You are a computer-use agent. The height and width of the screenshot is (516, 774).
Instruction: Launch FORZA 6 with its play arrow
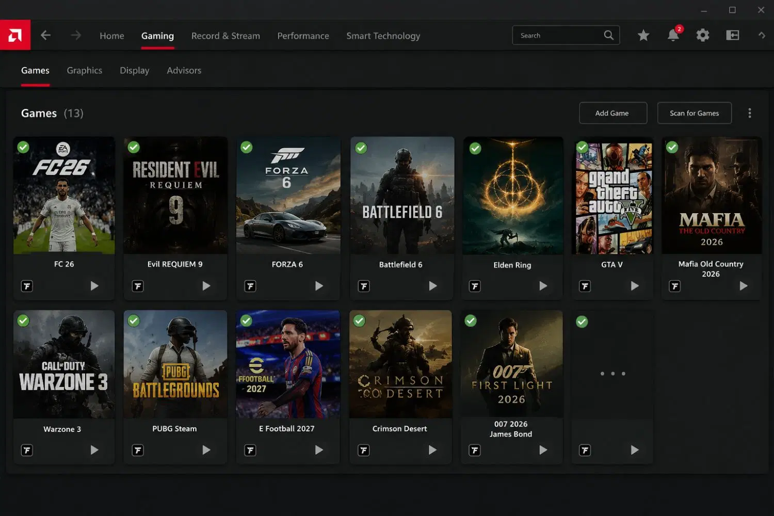coord(319,286)
